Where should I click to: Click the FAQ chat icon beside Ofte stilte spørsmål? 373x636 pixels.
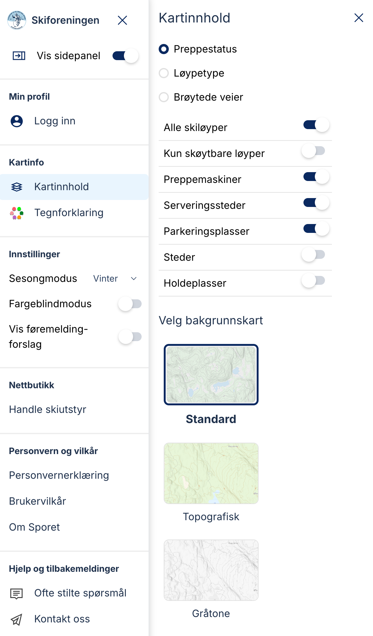17,594
